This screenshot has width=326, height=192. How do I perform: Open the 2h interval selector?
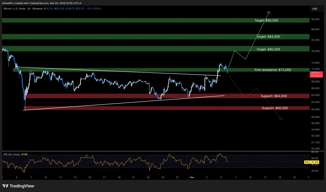pos(28,9)
